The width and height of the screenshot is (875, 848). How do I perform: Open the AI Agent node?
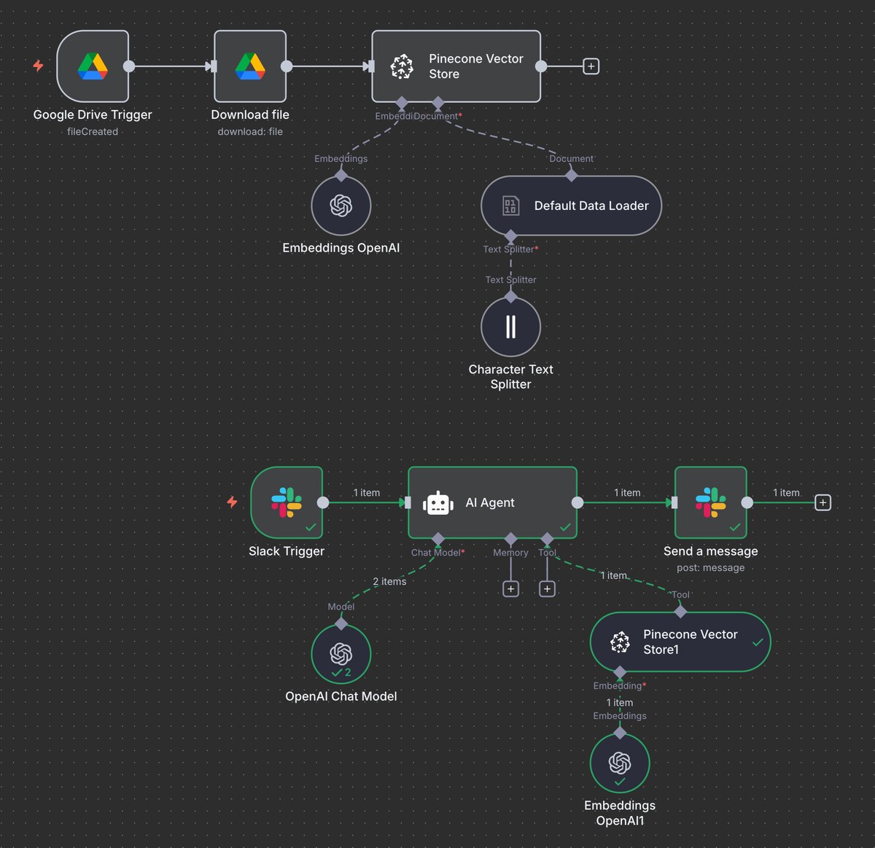[492, 502]
